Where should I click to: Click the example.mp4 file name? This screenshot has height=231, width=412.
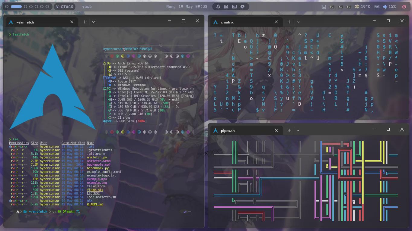tap(97, 179)
